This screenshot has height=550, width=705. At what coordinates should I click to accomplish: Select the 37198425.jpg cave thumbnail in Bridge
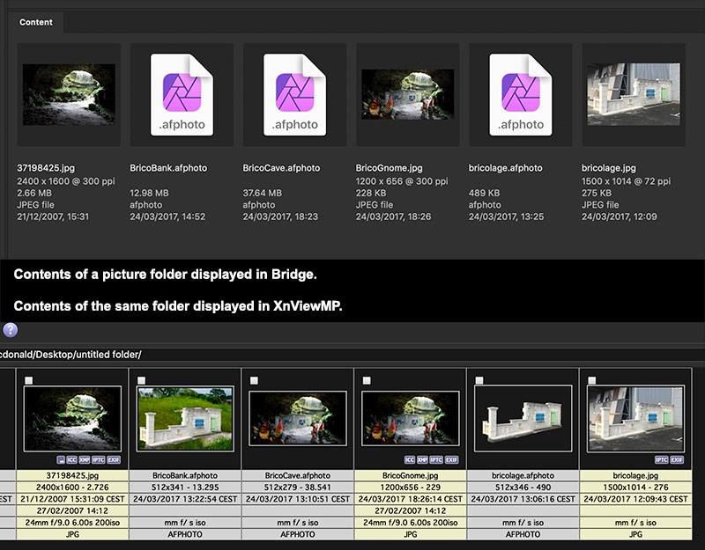coord(69,95)
